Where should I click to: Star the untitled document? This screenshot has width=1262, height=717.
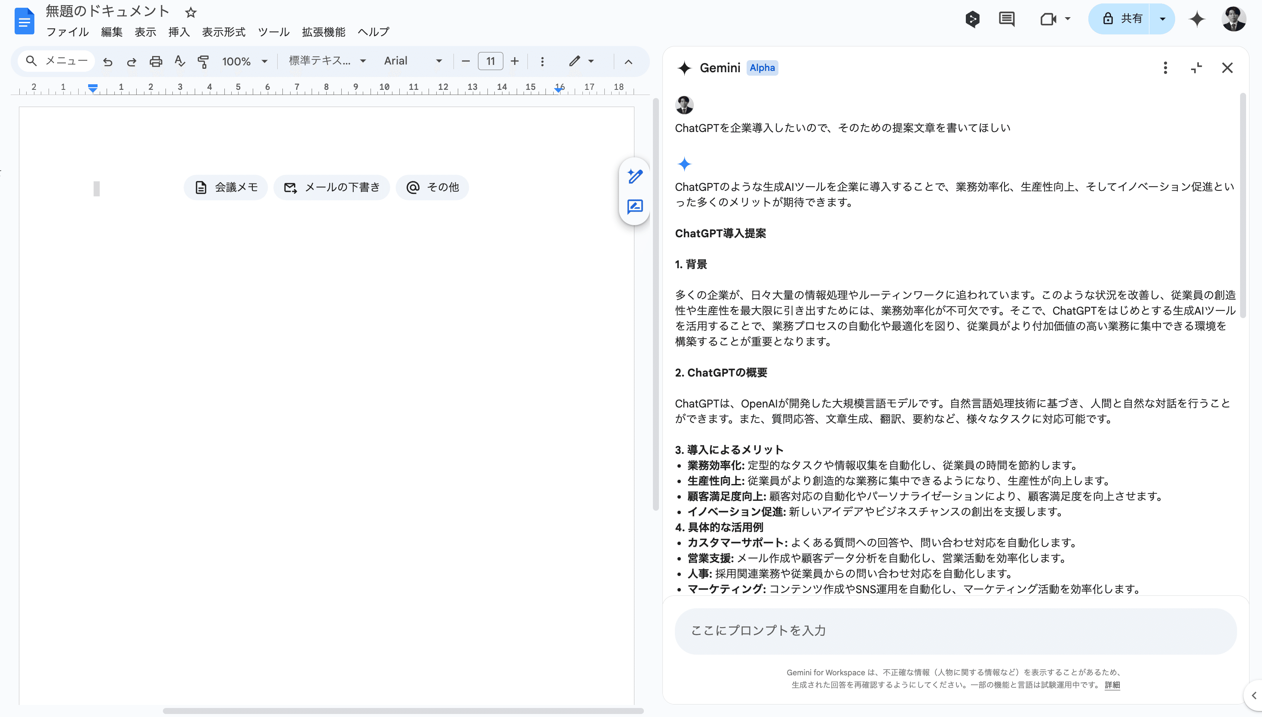tap(191, 12)
